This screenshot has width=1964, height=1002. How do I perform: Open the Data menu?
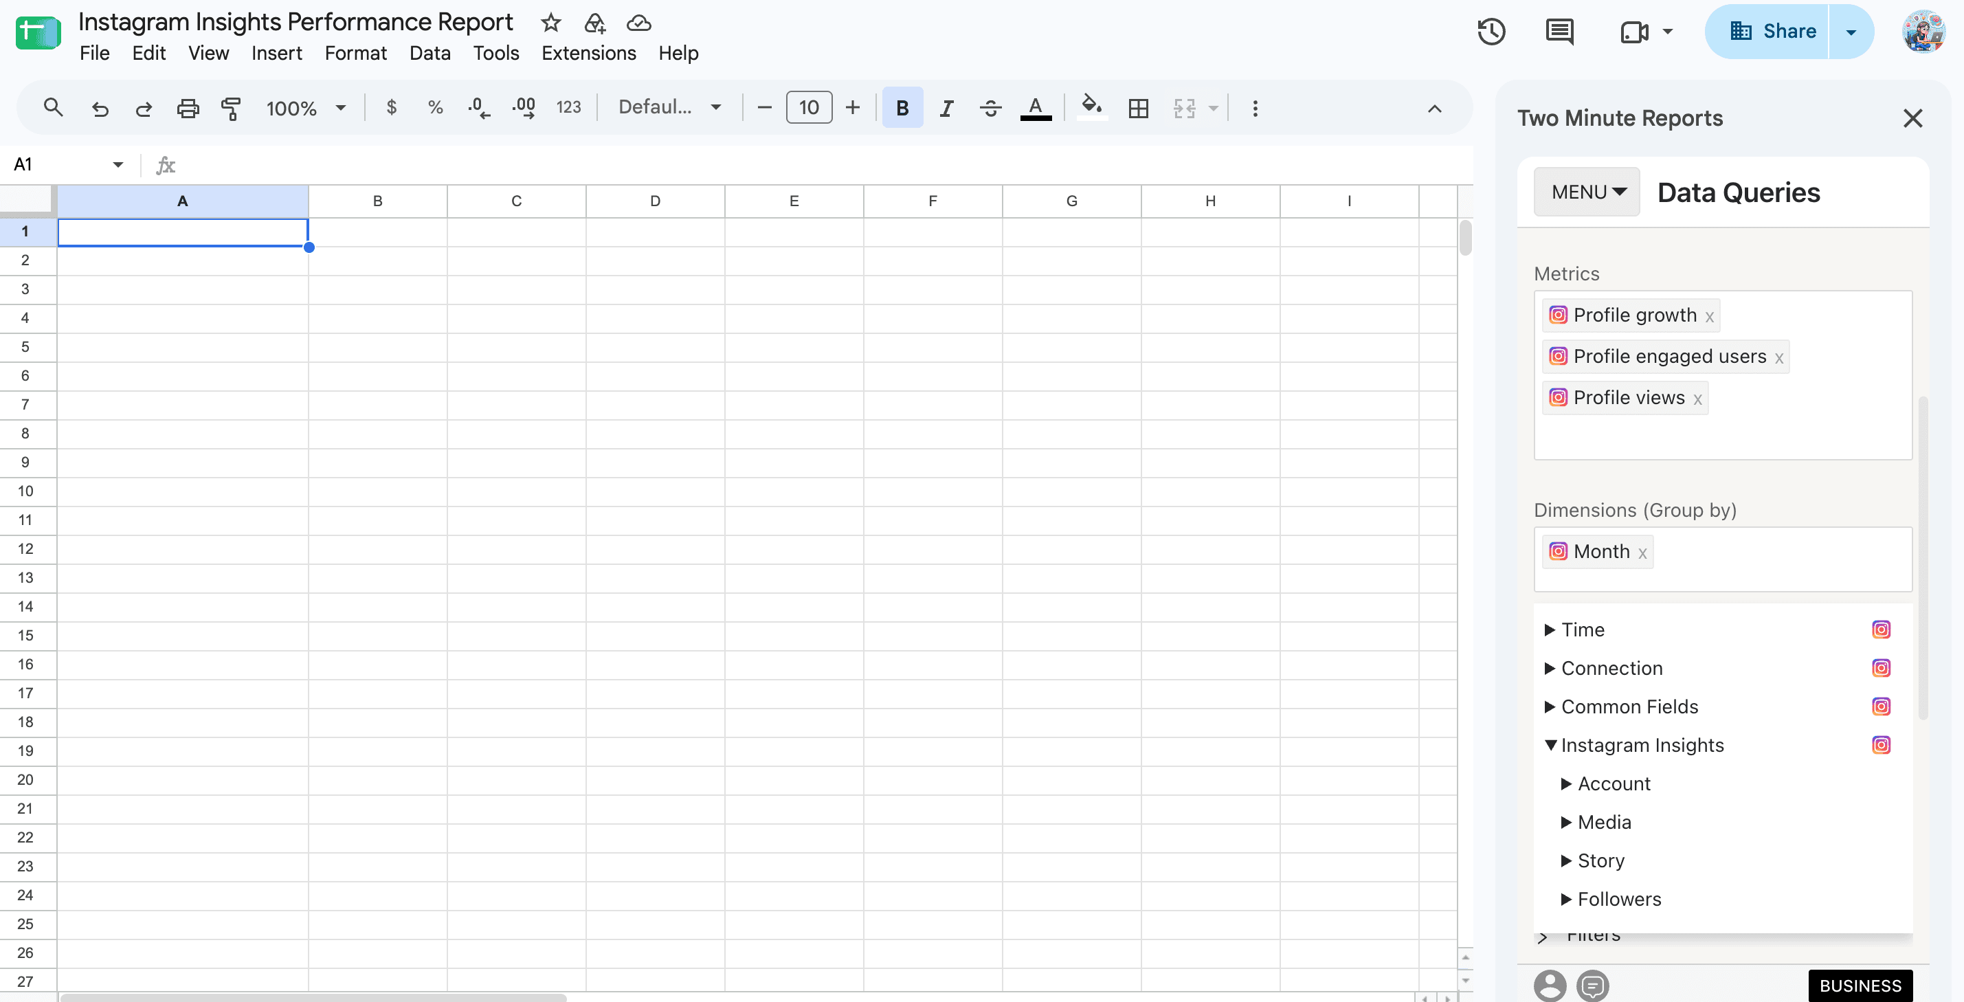(430, 54)
